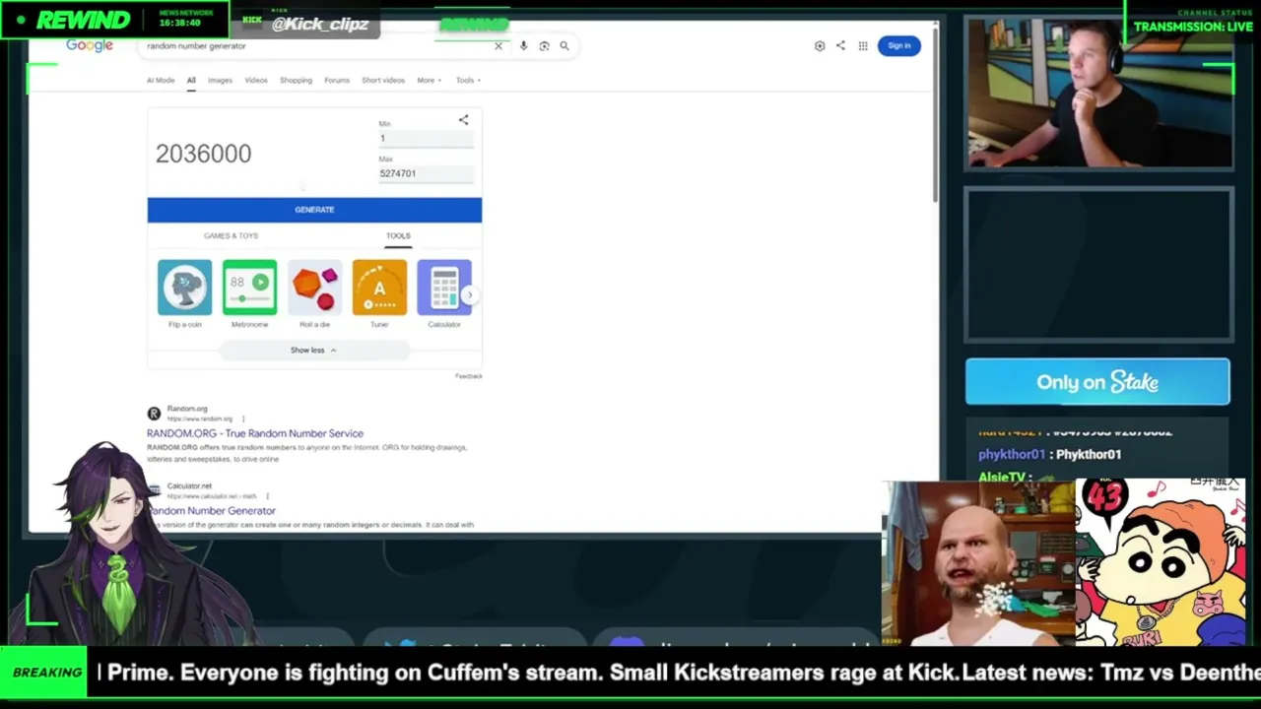Click the Random.org site favicon
The width and height of the screenshot is (1261, 709).
coord(154,414)
